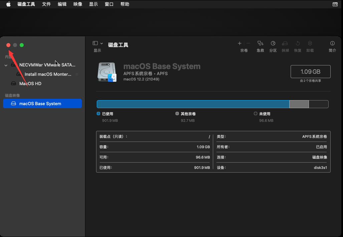Image resolution: width=343 pixels, height=237 pixels.
Task: Click the 92.7 MB legend value
Action: (188, 121)
